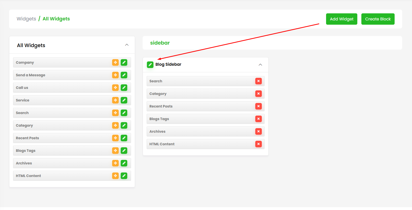The height and width of the screenshot is (210, 412).
Task: Collapse the Blog Sidebar block
Action: coord(260,65)
